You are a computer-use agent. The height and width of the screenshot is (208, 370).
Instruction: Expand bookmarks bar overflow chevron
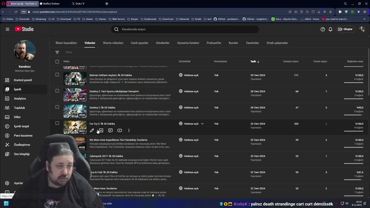(364, 19)
